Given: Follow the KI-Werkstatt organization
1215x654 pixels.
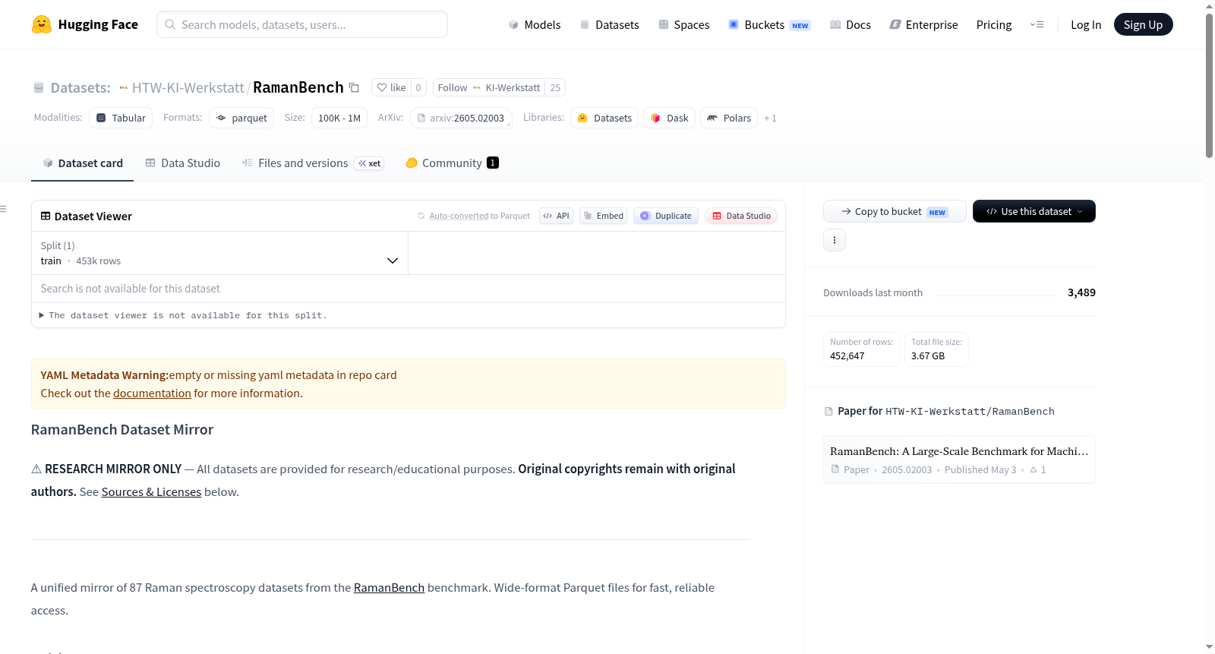Looking at the screenshot, I should click(489, 87).
